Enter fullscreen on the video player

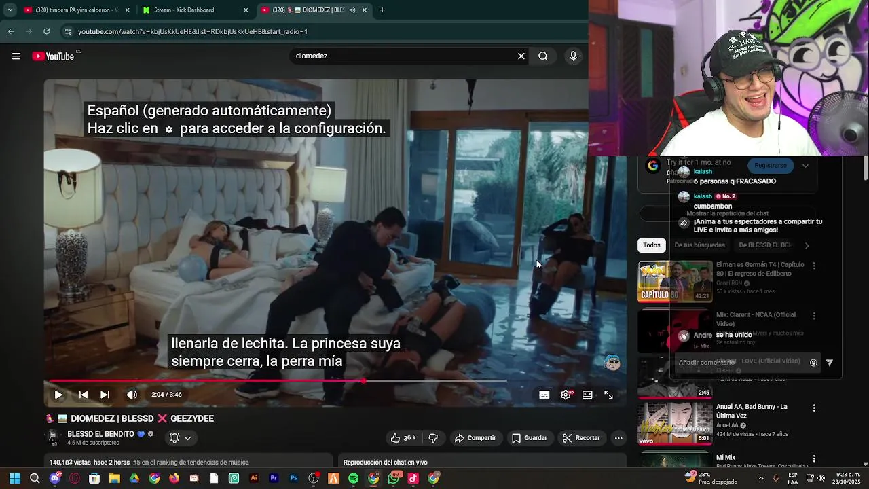point(609,395)
